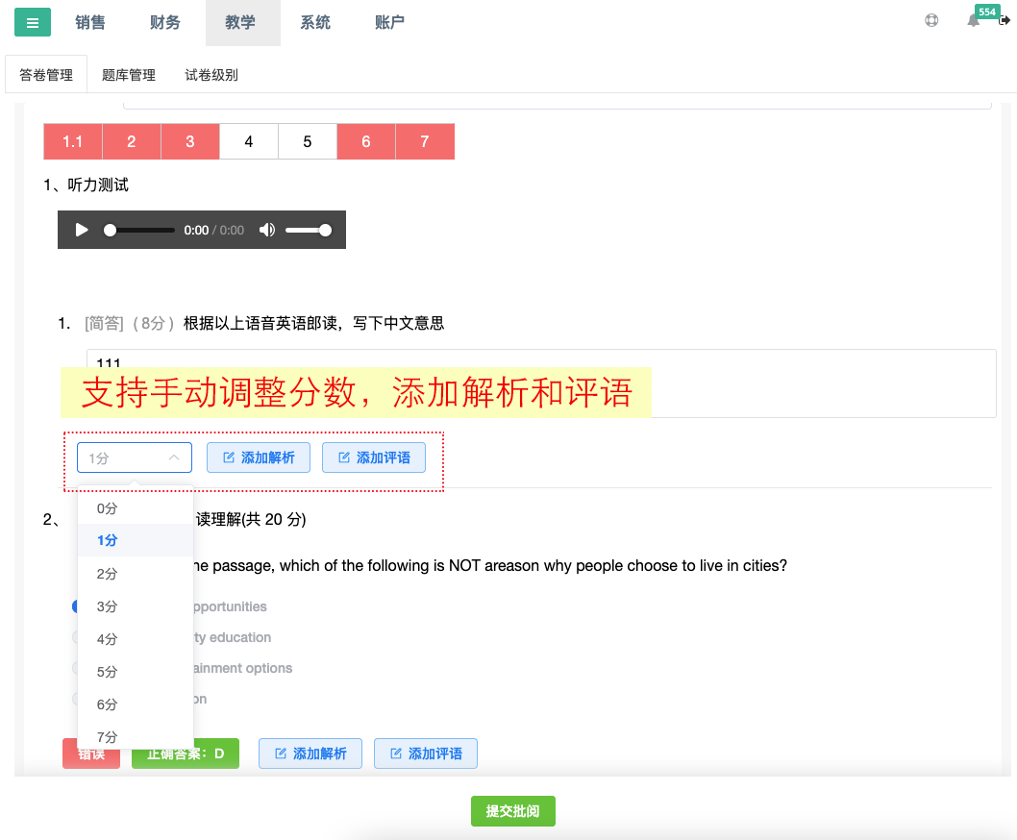
Task: Open the 试卷级别 tab
Action: pyautogui.click(x=211, y=75)
